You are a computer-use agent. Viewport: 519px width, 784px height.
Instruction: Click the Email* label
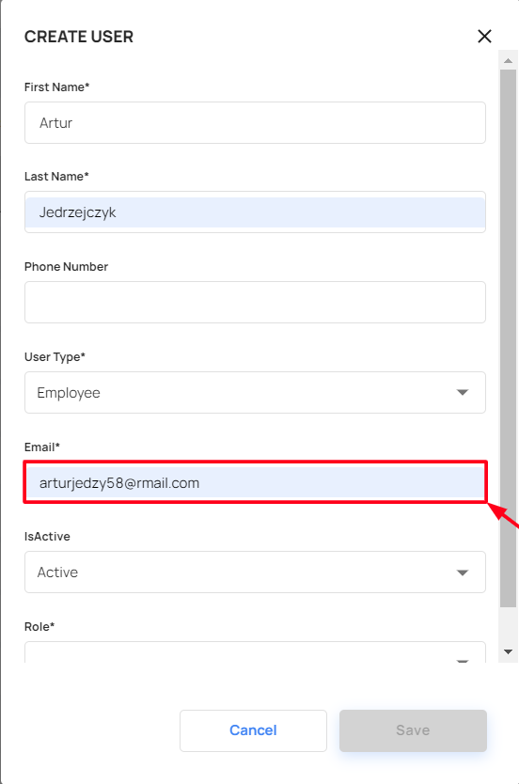pos(42,447)
